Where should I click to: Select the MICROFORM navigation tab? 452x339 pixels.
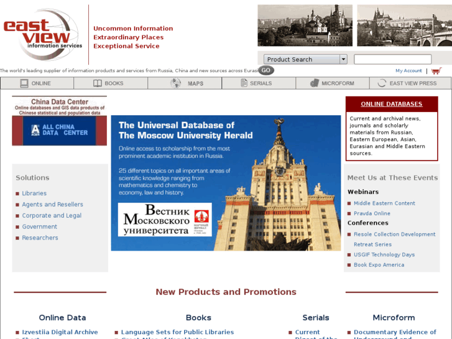click(x=333, y=83)
